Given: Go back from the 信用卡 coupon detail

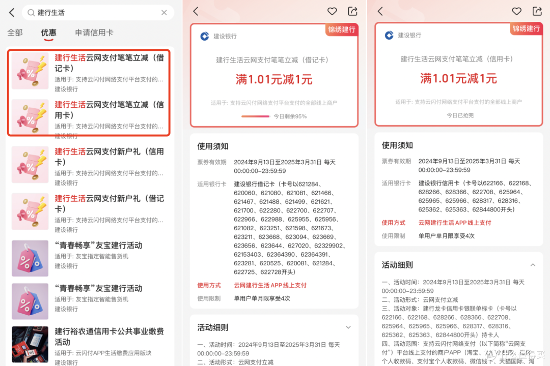Looking at the screenshot, I should click(380, 12).
